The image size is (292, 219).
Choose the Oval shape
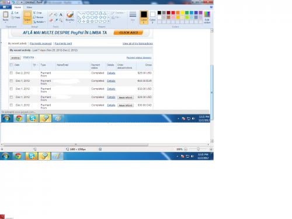pyautogui.click(x=88, y=13)
